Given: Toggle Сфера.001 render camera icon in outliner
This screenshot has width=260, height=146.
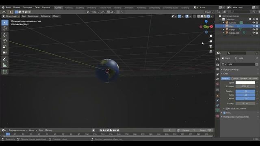Looking at the screenshot, I should click(x=257, y=33).
